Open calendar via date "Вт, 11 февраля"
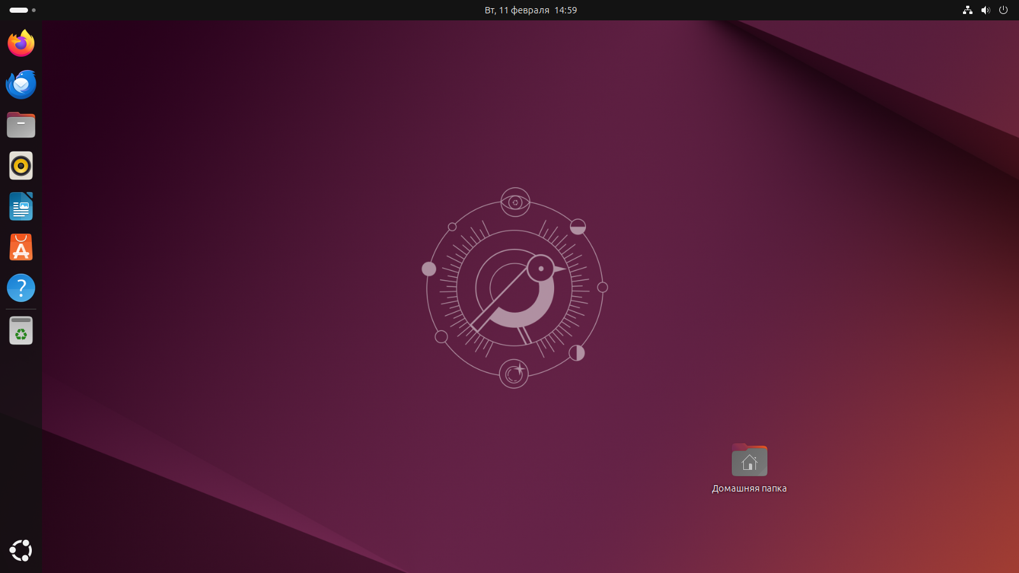The height and width of the screenshot is (573, 1019). click(x=517, y=10)
